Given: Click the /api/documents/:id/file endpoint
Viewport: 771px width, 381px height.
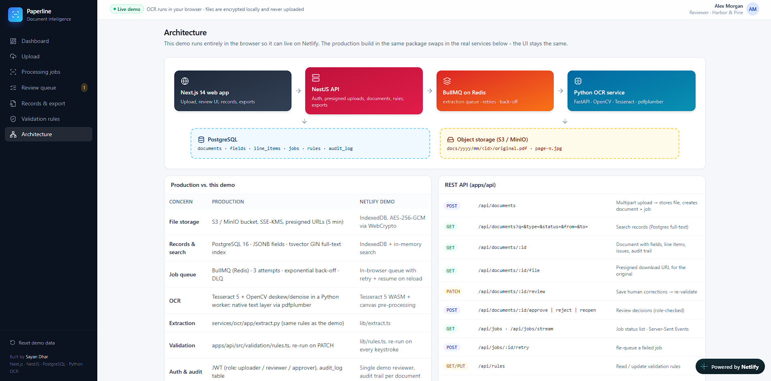Looking at the screenshot, I should [509, 270].
